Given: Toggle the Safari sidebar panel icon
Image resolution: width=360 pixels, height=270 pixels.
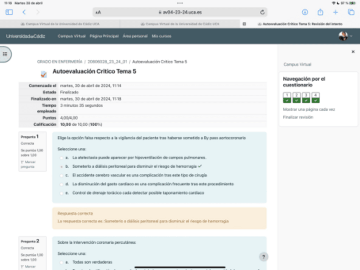Looking at the screenshot, I should point(9,12).
